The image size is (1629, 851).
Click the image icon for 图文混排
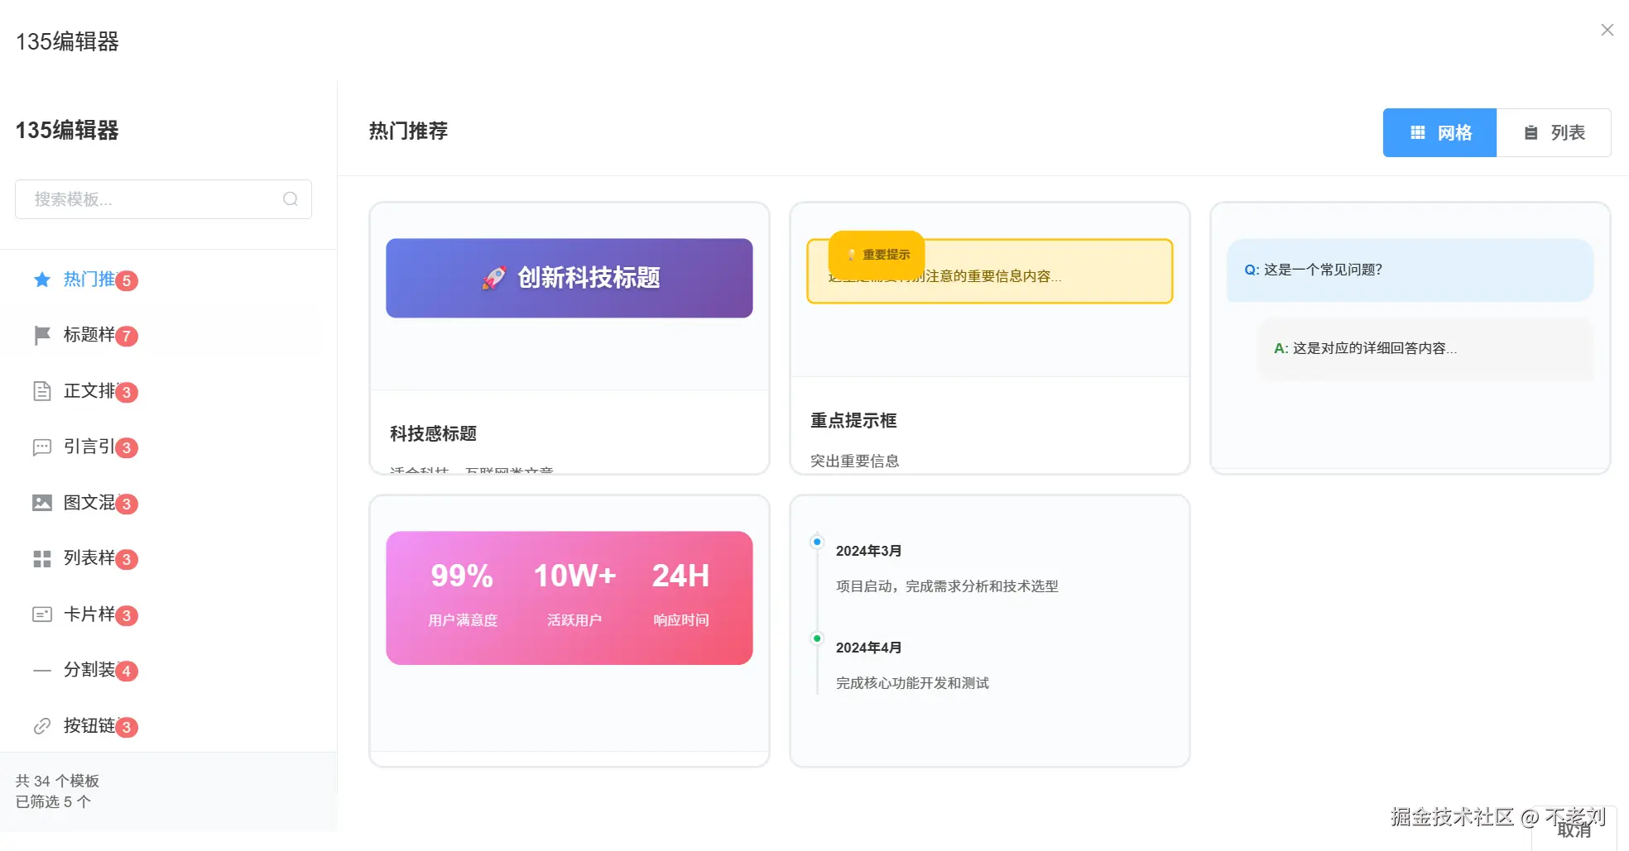(41, 503)
